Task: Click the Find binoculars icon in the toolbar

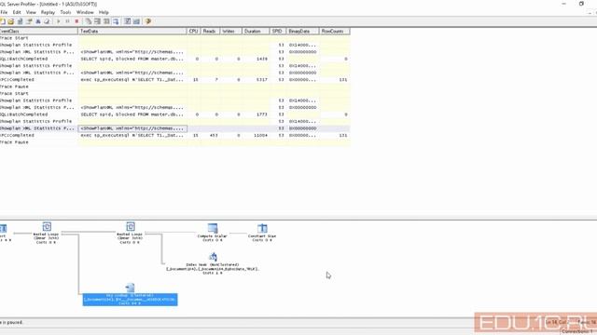Action: [x=38, y=21]
